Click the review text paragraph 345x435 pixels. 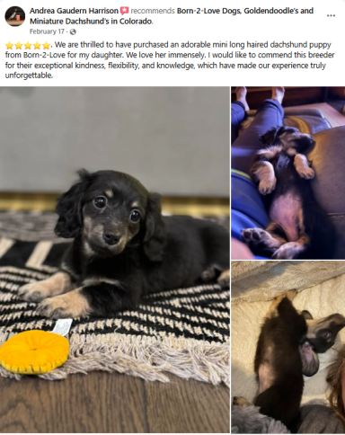pyautogui.click(x=170, y=60)
